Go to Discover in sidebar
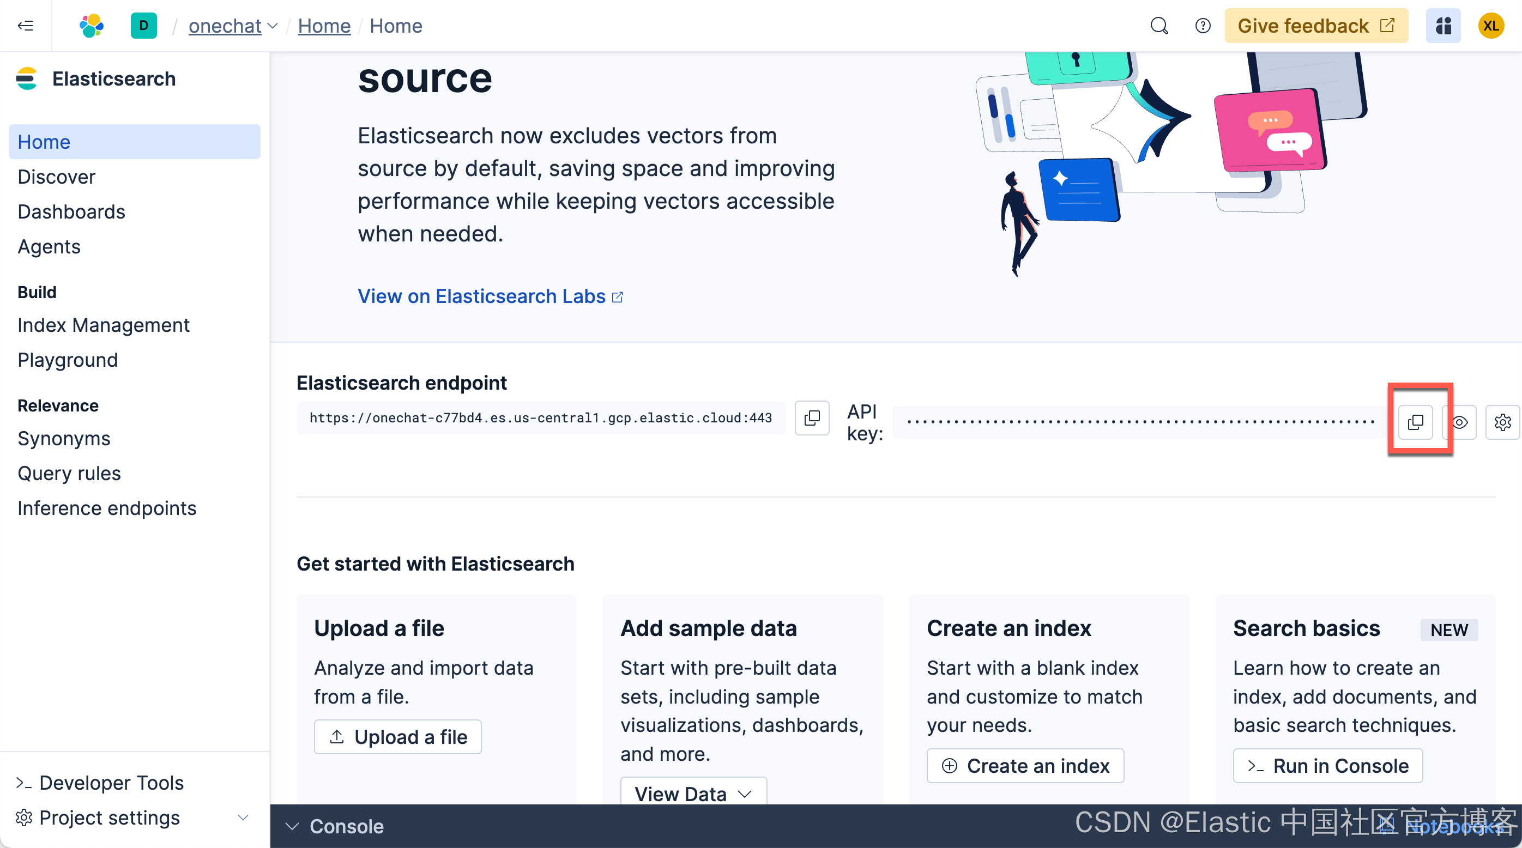This screenshot has width=1522, height=848. point(56,177)
